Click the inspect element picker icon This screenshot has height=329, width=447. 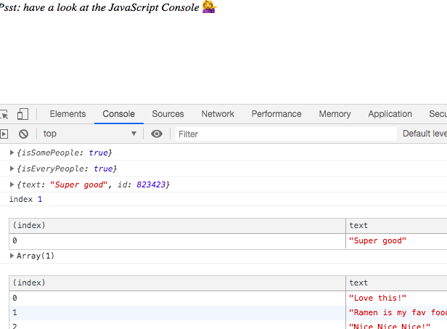tap(4, 114)
